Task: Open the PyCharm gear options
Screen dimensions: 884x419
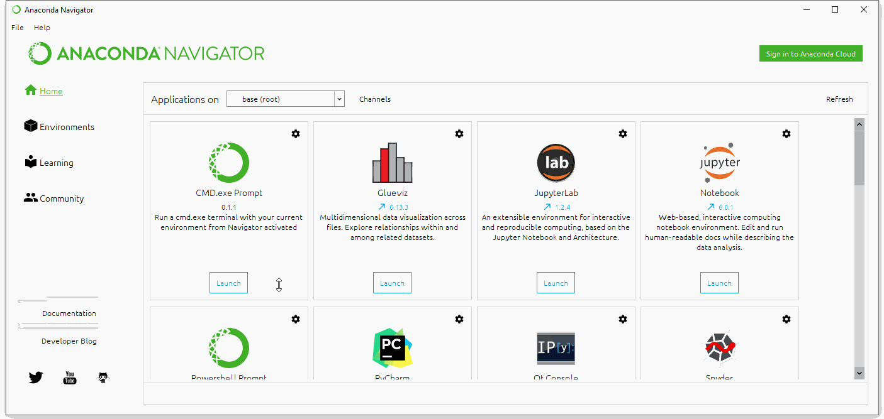Action: point(459,319)
